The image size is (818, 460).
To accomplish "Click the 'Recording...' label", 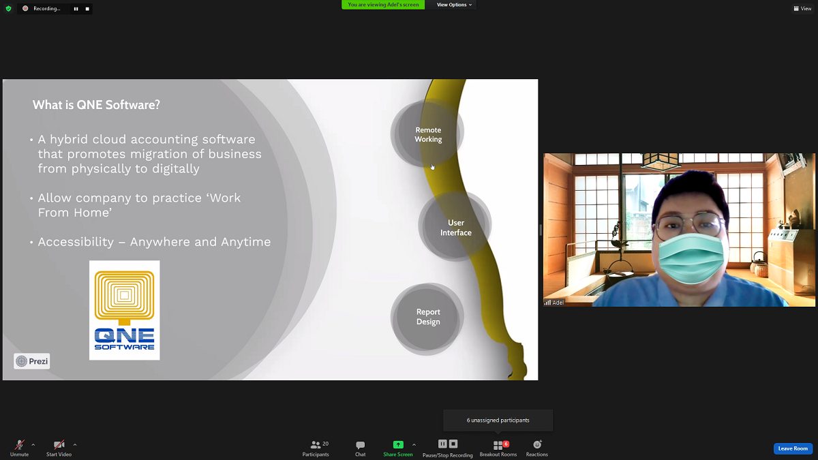I will point(47,9).
